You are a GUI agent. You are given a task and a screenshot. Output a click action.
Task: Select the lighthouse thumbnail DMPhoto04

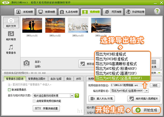pyautogui.click(x=101, y=25)
